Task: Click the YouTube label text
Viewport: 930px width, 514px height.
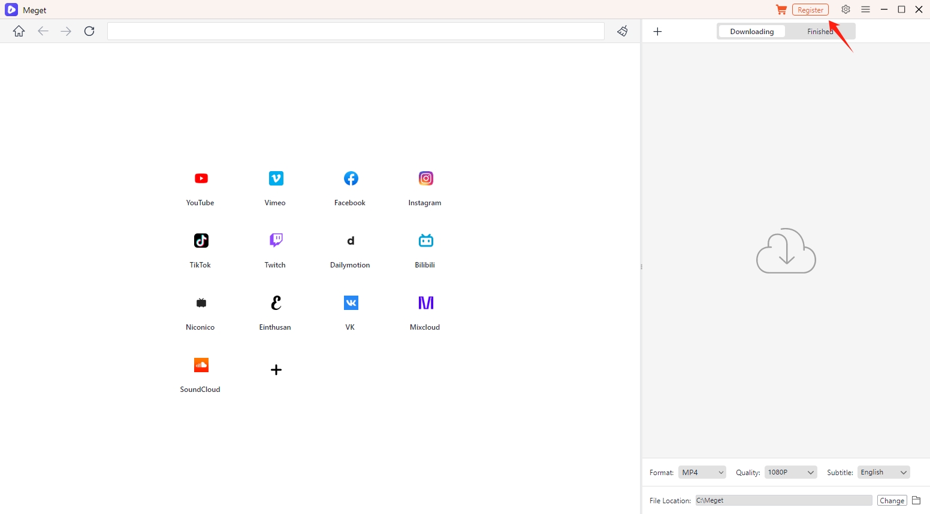Action: pyautogui.click(x=200, y=203)
